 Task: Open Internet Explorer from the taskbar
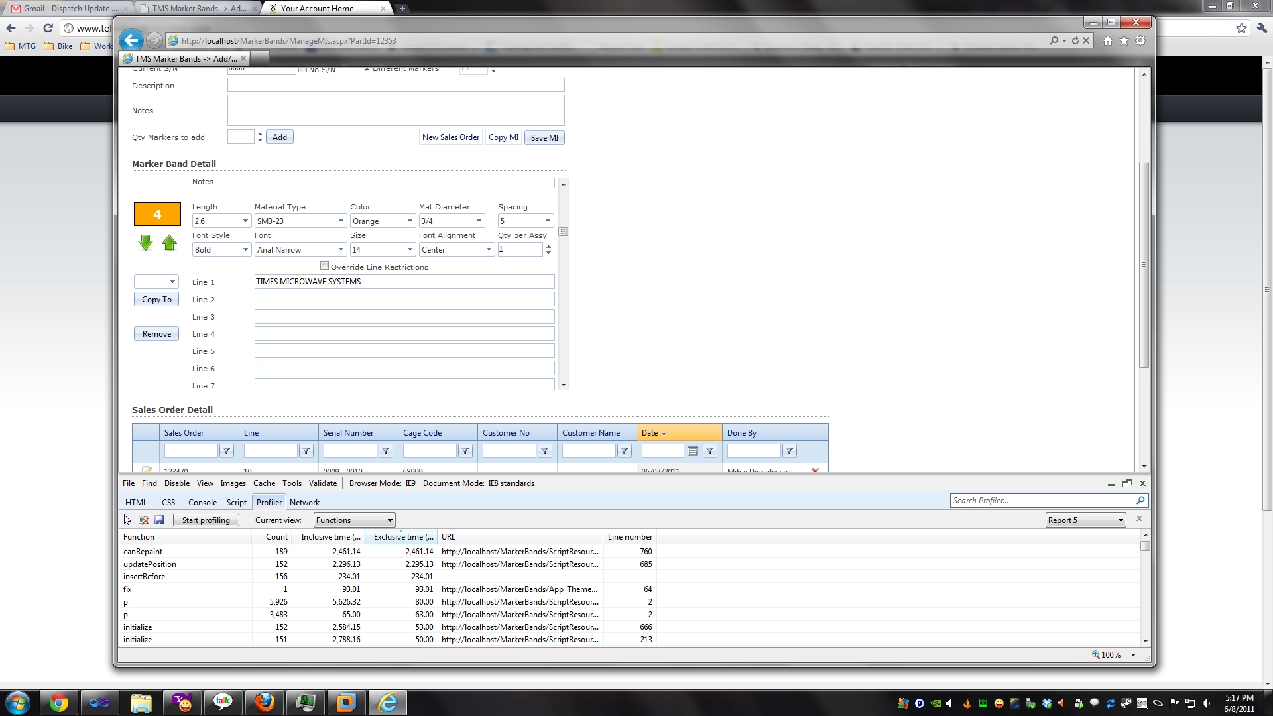(387, 702)
